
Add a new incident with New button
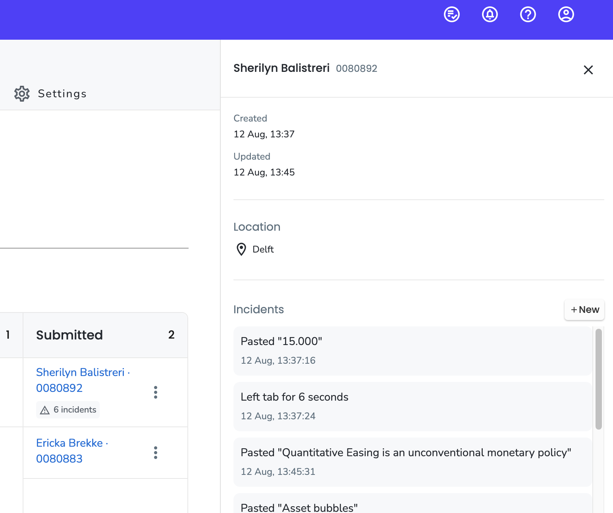click(584, 310)
